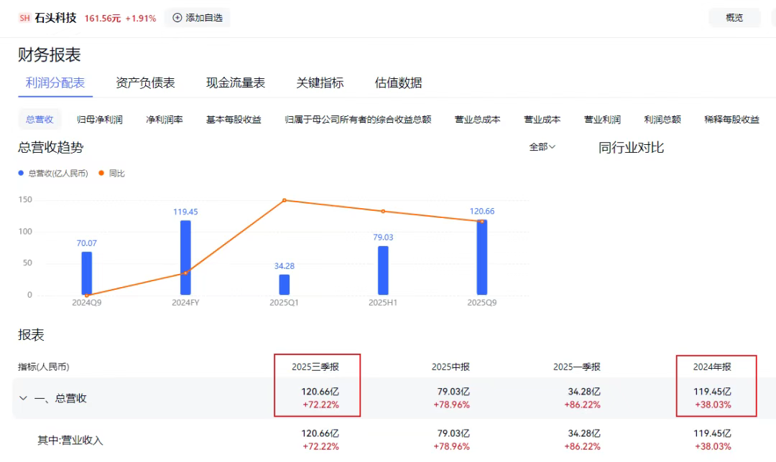Open the 估值数据 tab
The width and height of the screenshot is (776, 462).
pyautogui.click(x=398, y=83)
